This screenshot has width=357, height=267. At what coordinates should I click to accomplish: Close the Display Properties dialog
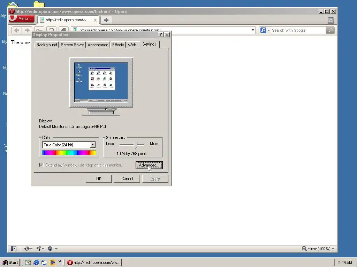pyautogui.click(x=167, y=34)
